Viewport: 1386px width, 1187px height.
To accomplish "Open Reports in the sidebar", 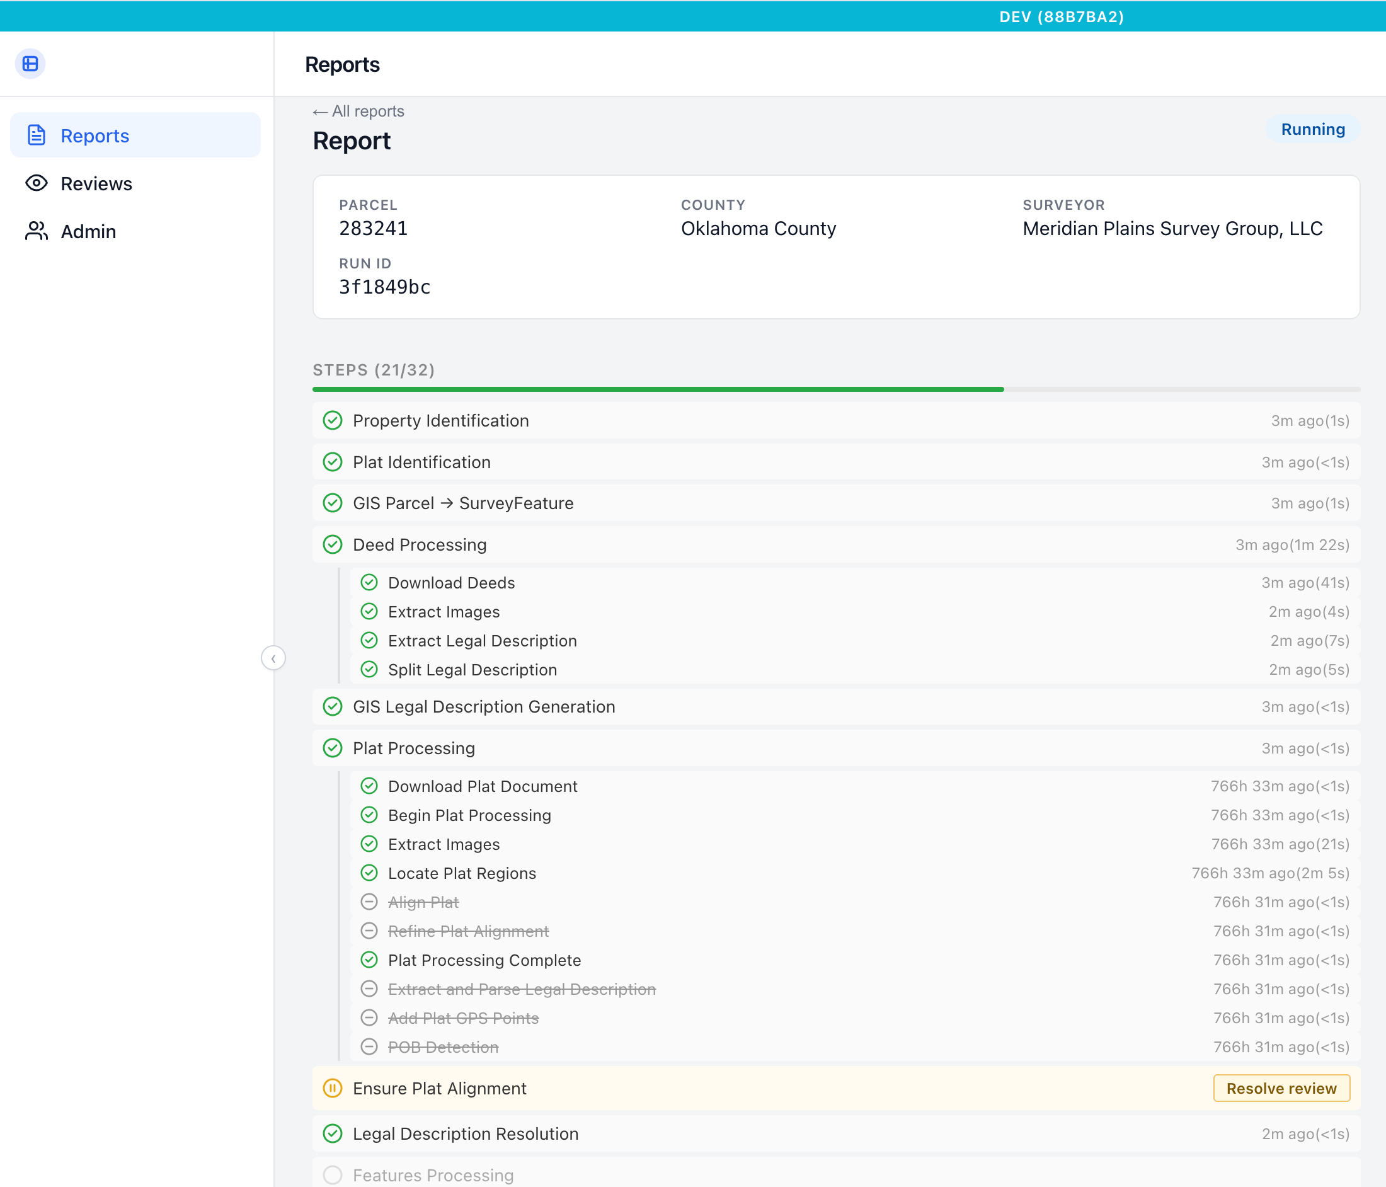I will (x=135, y=135).
